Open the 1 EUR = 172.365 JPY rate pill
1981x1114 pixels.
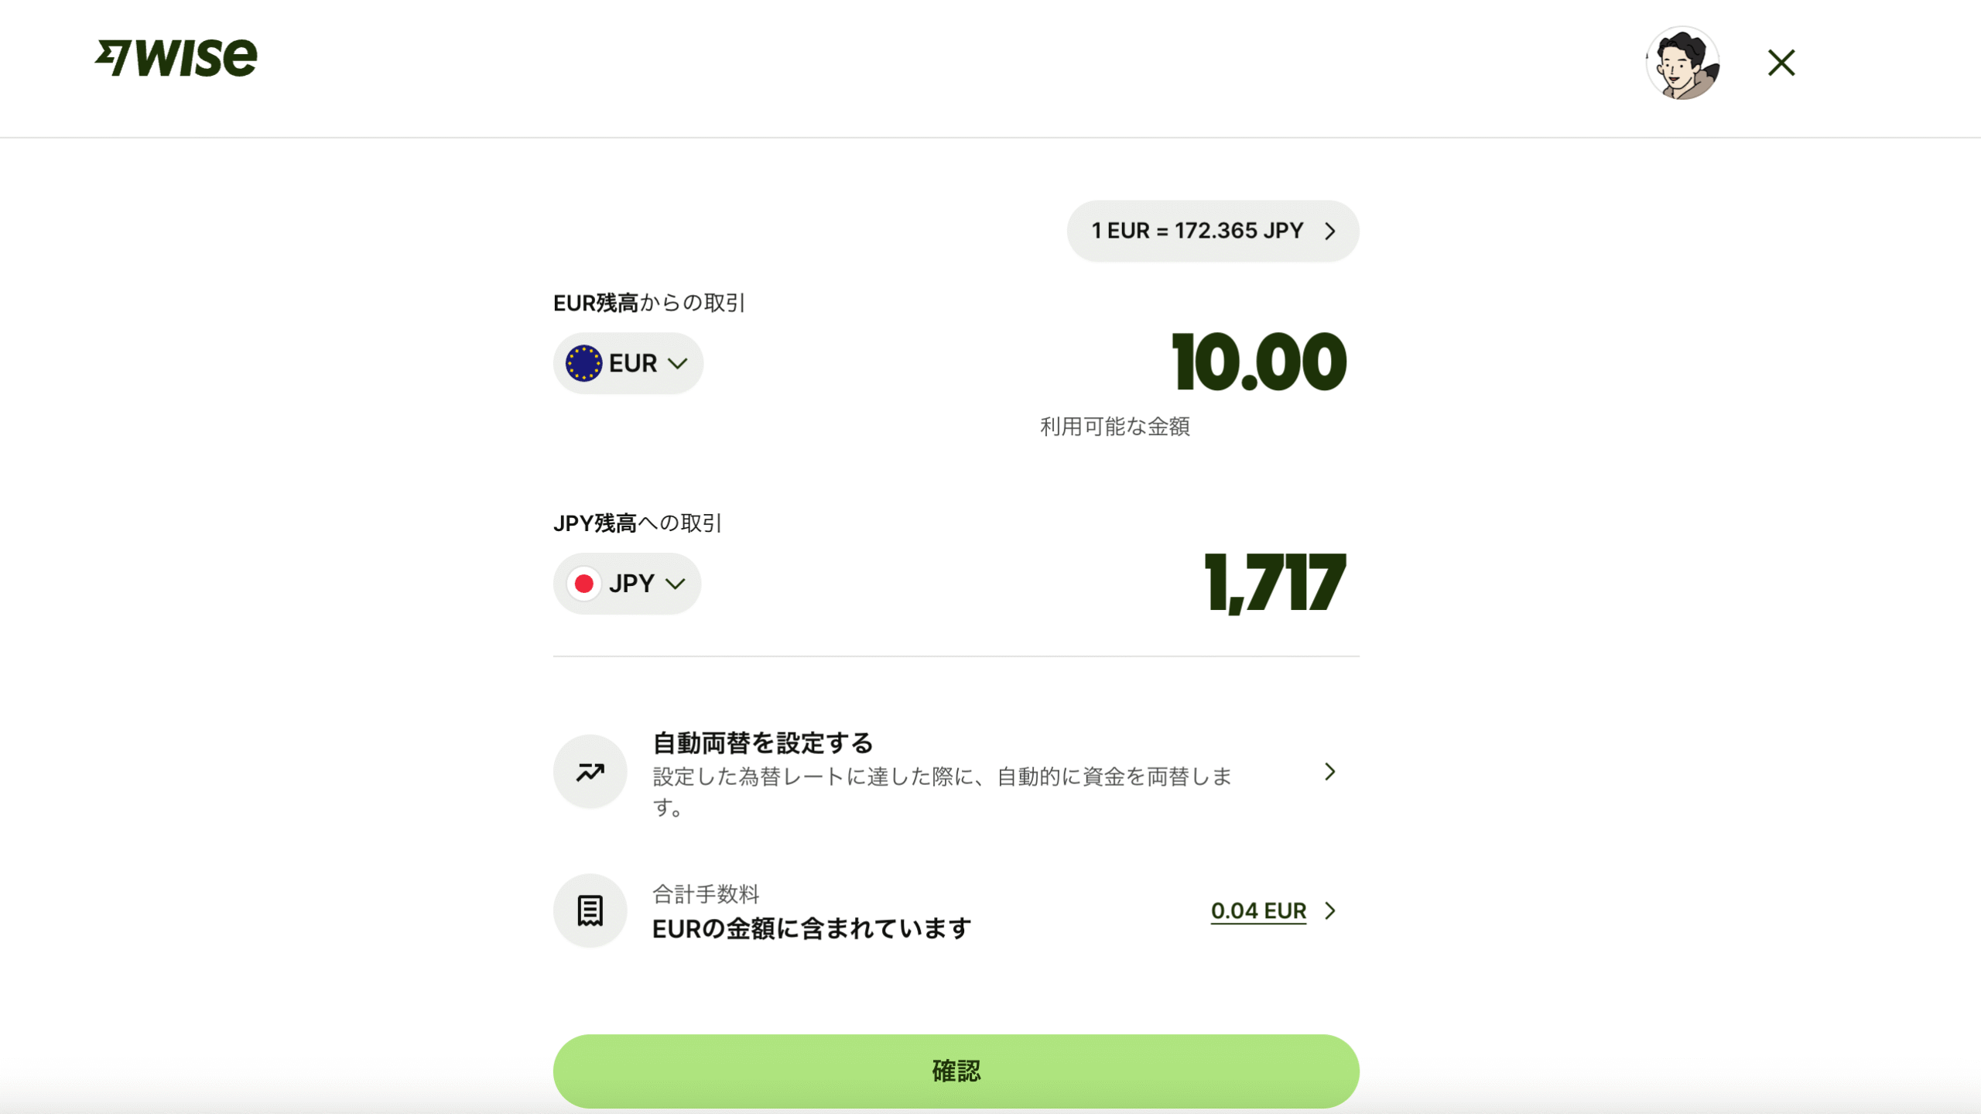pyautogui.click(x=1213, y=231)
